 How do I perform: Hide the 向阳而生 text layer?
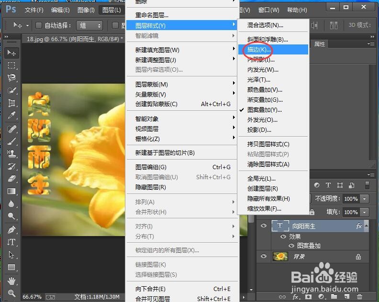tap(264, 226)
